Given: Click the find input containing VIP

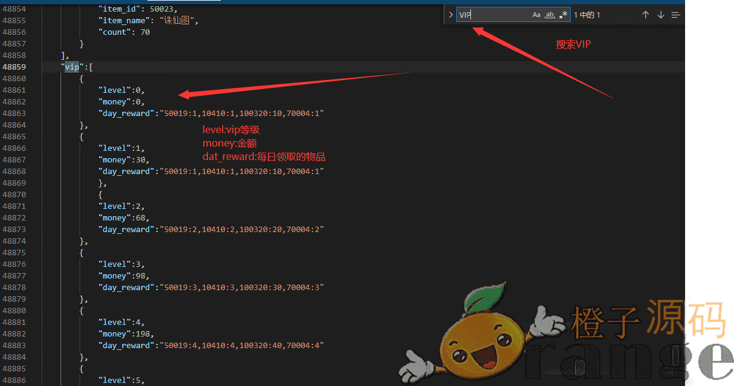Looking at the screenshot, I should (492, 15).
